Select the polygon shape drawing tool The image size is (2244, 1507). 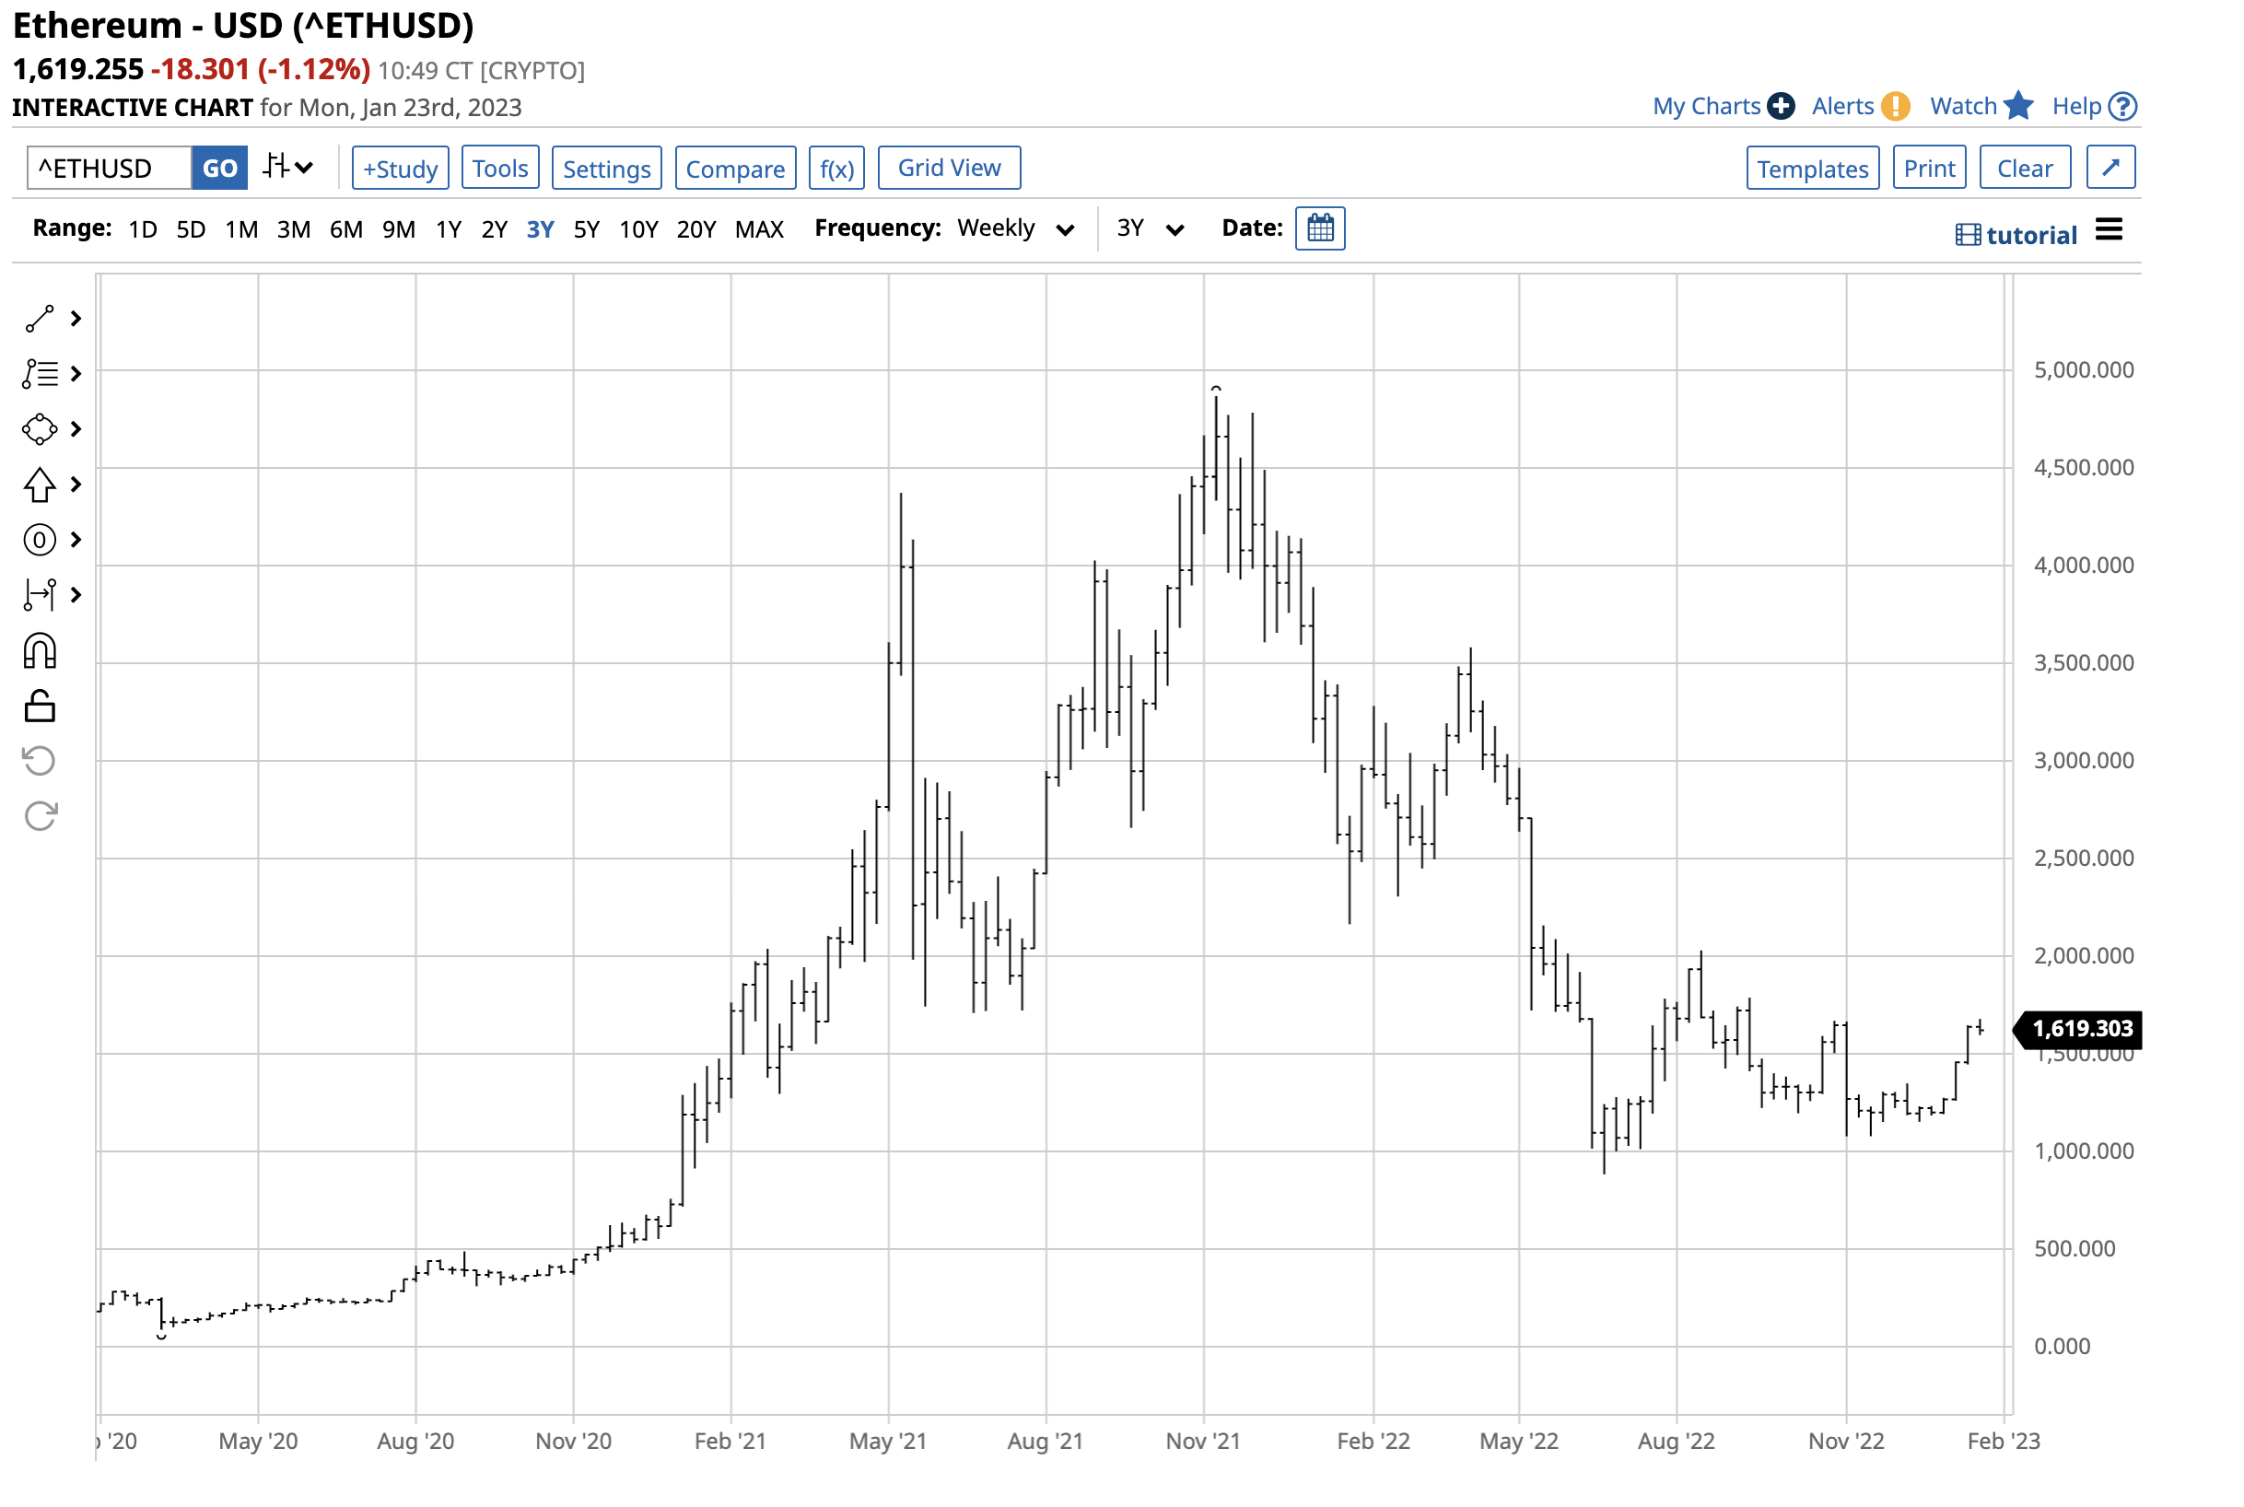[x=40, y=429]
